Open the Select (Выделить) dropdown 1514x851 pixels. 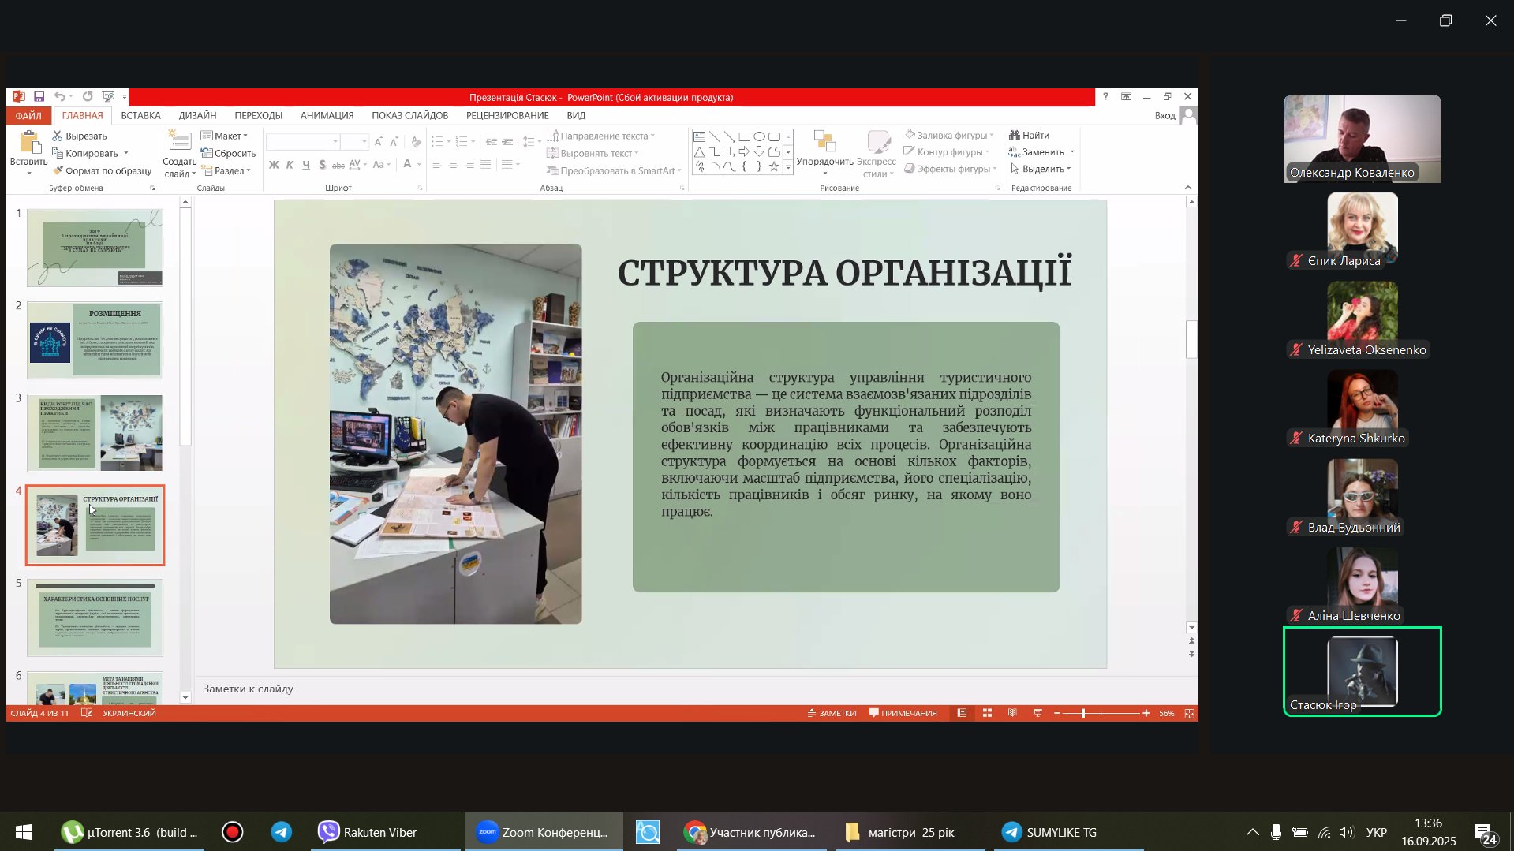coord(1041,169)
